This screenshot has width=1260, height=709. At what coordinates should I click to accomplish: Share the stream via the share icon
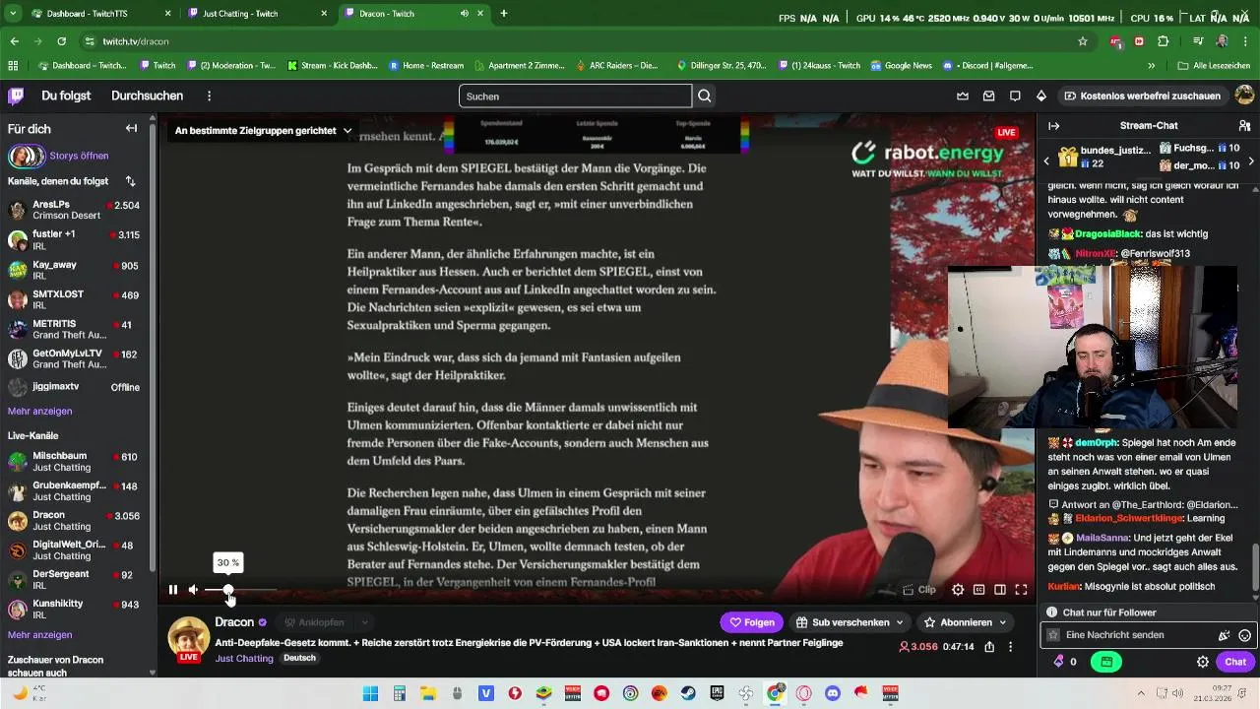[x=989, y=647]
